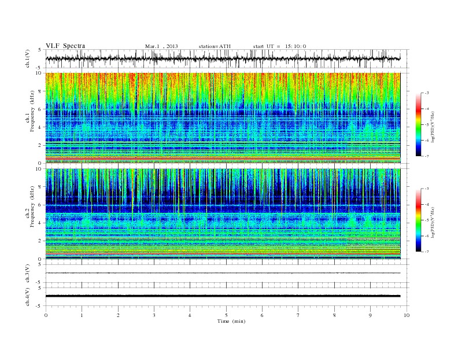Select the "Mar.1 , 2013" date text
Image resolution: width=458 pixels, height=354 pixels.
point(161,46)
